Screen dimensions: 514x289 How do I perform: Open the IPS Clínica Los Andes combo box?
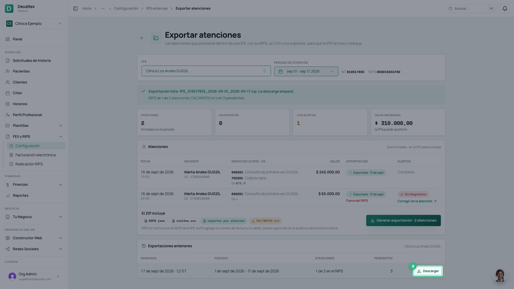click(x=206, y=71)
